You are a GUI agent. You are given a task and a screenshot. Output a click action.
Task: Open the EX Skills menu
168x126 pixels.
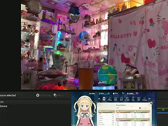click(127, 99)
